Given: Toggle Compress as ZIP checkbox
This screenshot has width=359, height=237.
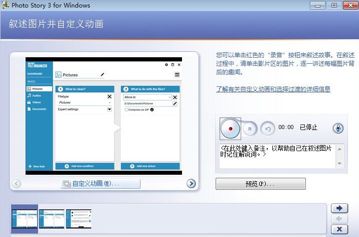Looking at the screenshot, I should click(x=126, y=110).
